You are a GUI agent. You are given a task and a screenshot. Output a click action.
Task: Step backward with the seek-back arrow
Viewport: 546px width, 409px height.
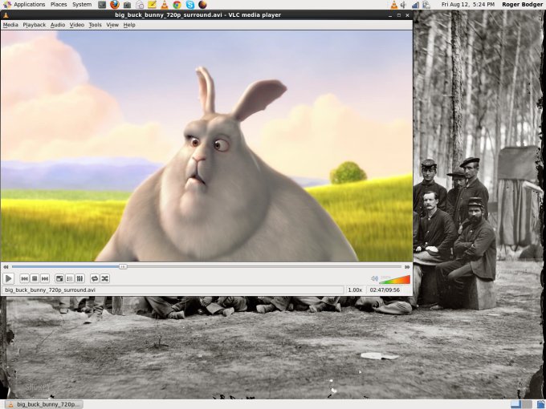point(6,267)
